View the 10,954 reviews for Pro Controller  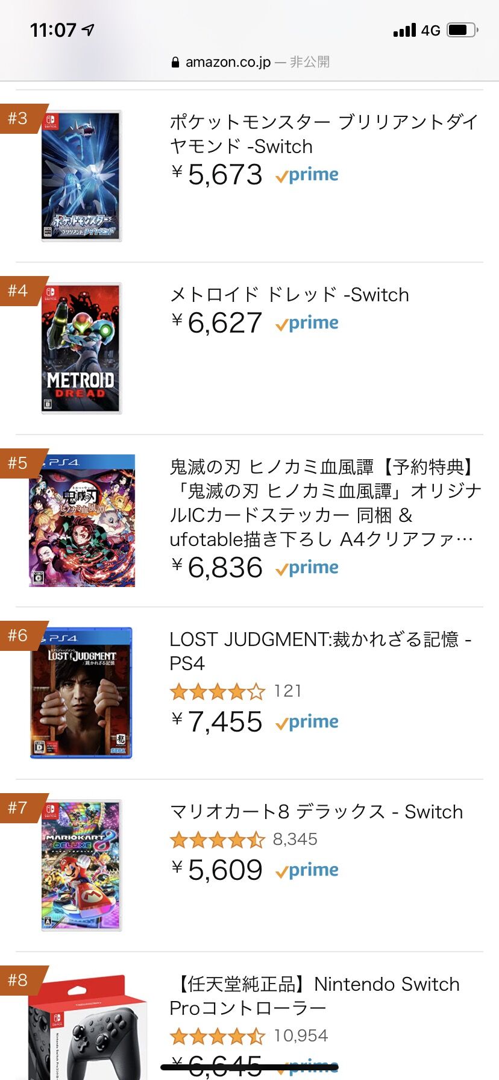pyautogui.click(x=301, y=1036)
